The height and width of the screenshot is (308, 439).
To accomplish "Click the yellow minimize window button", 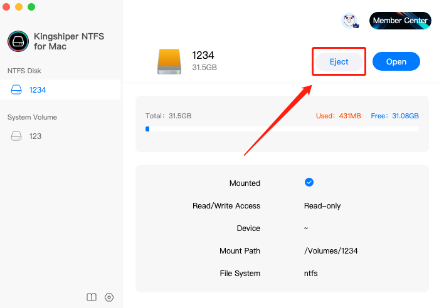I will point(19,7).
